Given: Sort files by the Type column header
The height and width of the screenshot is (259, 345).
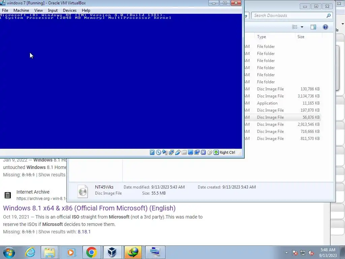Looking at the screenshot, I should [275, 37].
